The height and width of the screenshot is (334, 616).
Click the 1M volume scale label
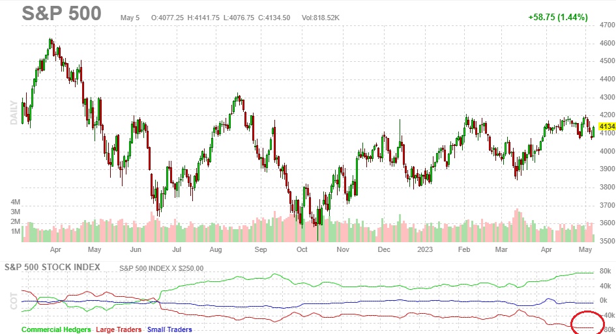point(16,232)
